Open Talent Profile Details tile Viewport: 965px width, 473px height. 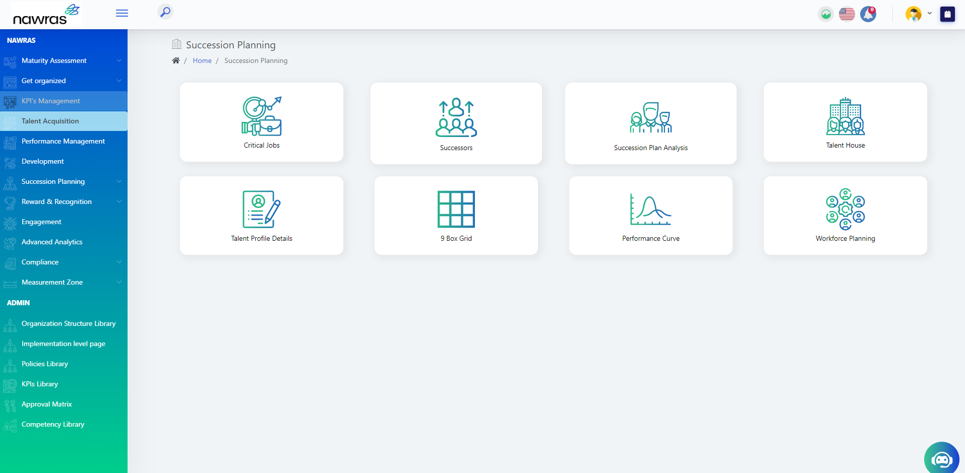click(261, 216)
